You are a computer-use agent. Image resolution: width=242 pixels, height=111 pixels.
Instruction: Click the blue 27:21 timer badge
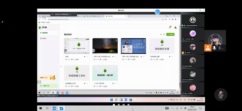click(157, 12)
